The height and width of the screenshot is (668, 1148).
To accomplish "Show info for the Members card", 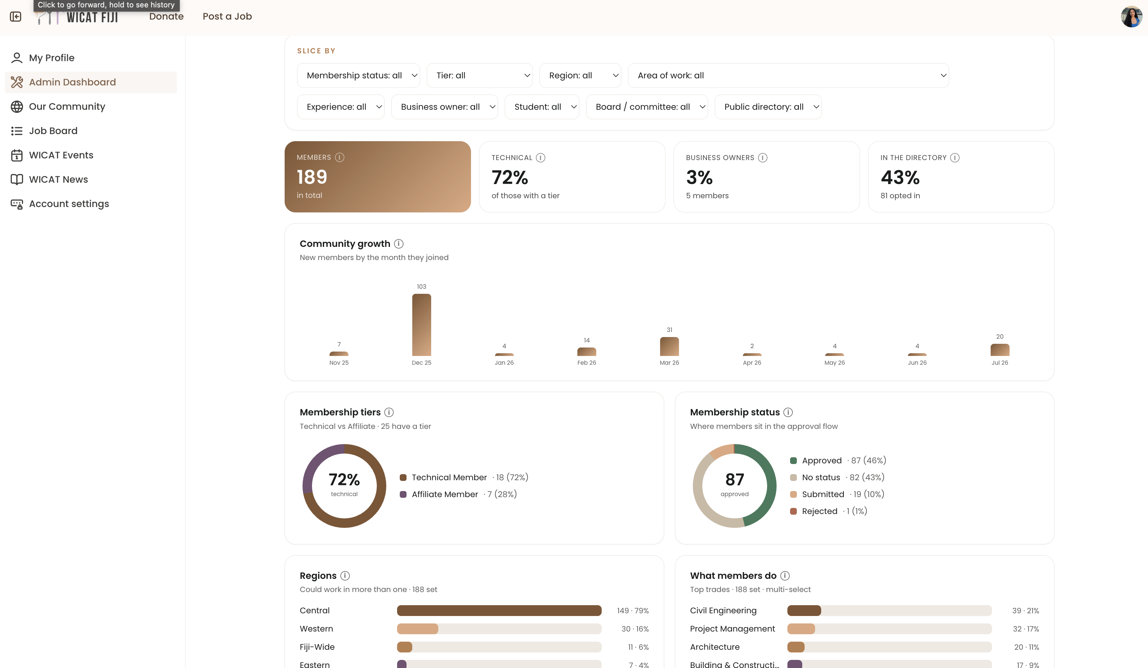I will pyautogui.click(x=339, y=157).
